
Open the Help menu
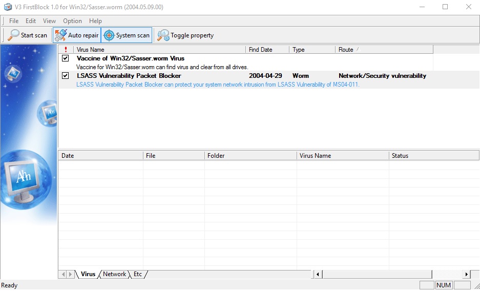tap(95, 21)
